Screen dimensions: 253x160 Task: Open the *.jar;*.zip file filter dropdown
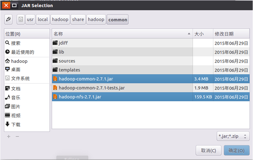233,136
